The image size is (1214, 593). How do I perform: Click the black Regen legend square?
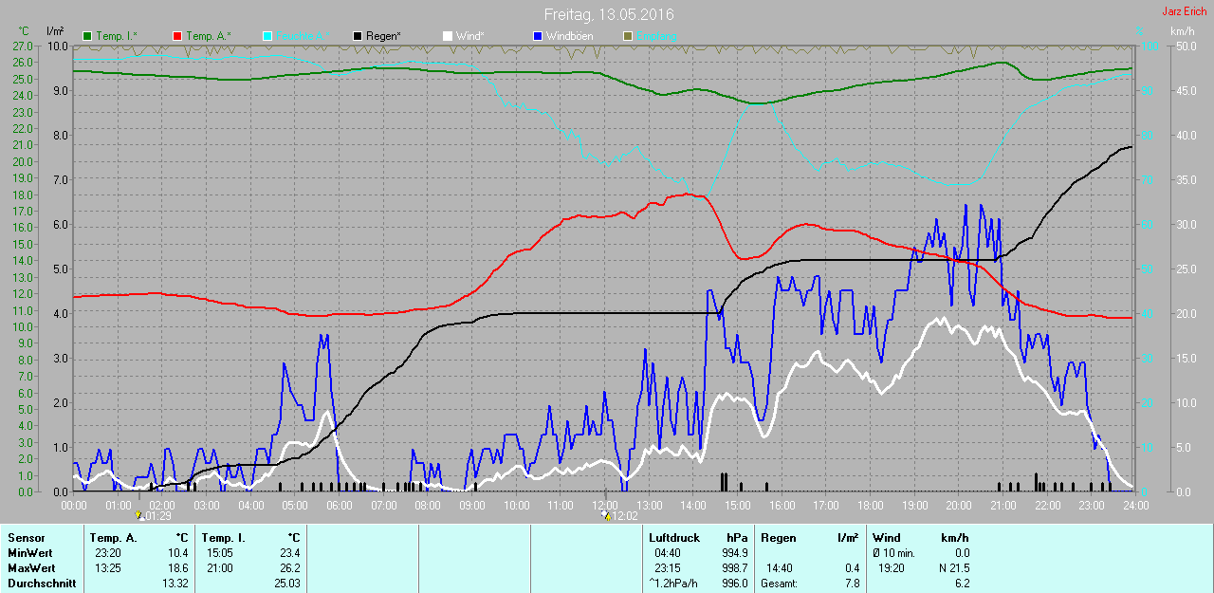(x=358, y=36)
